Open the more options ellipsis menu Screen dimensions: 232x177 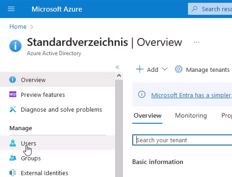[x=197, y=42]
